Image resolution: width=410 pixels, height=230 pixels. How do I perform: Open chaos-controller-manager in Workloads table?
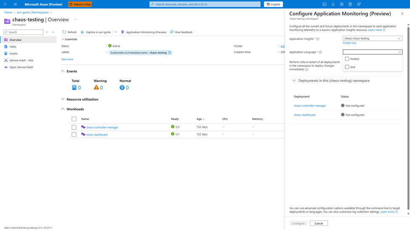click(102, 128)
